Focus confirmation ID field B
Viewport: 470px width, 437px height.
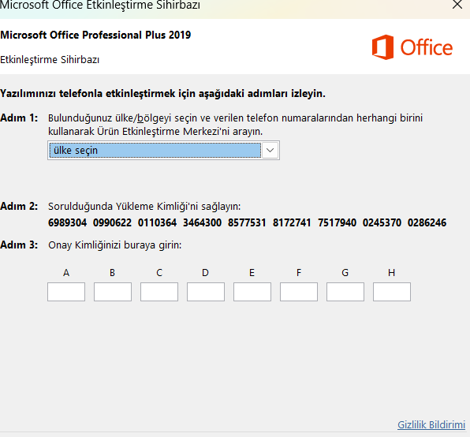click(x=113, y=292)
